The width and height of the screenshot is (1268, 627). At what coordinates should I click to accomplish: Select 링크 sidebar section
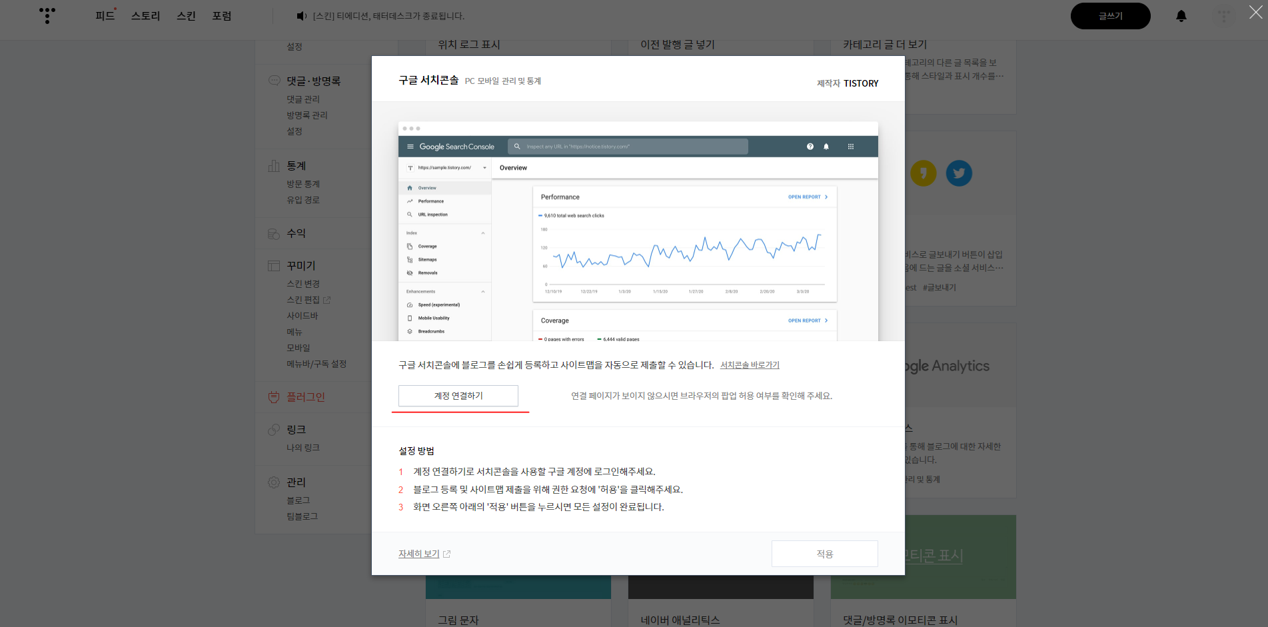click(x=297, y=430)
